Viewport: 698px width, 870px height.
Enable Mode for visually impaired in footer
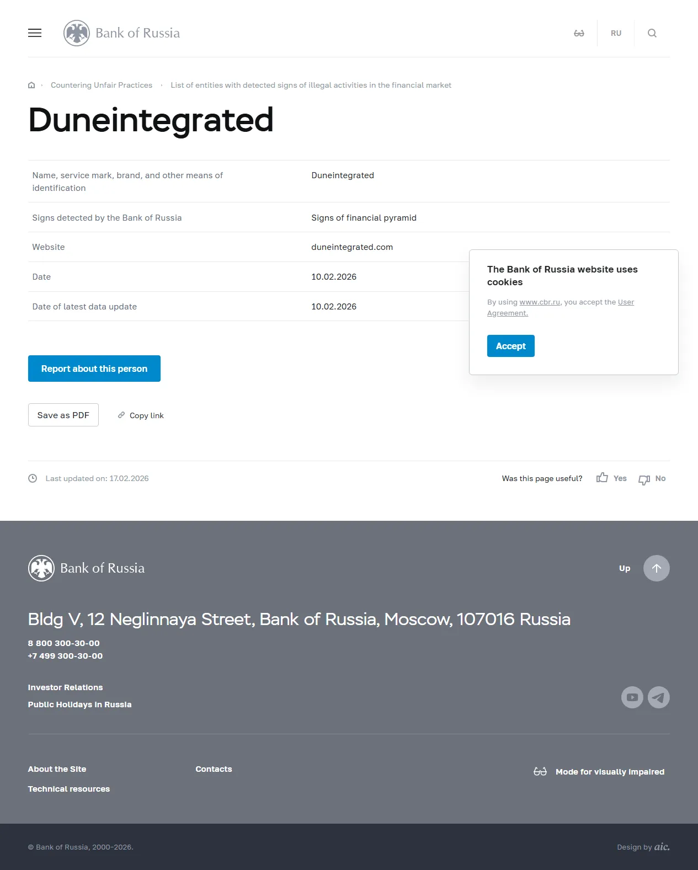click(x=609, y=772)
